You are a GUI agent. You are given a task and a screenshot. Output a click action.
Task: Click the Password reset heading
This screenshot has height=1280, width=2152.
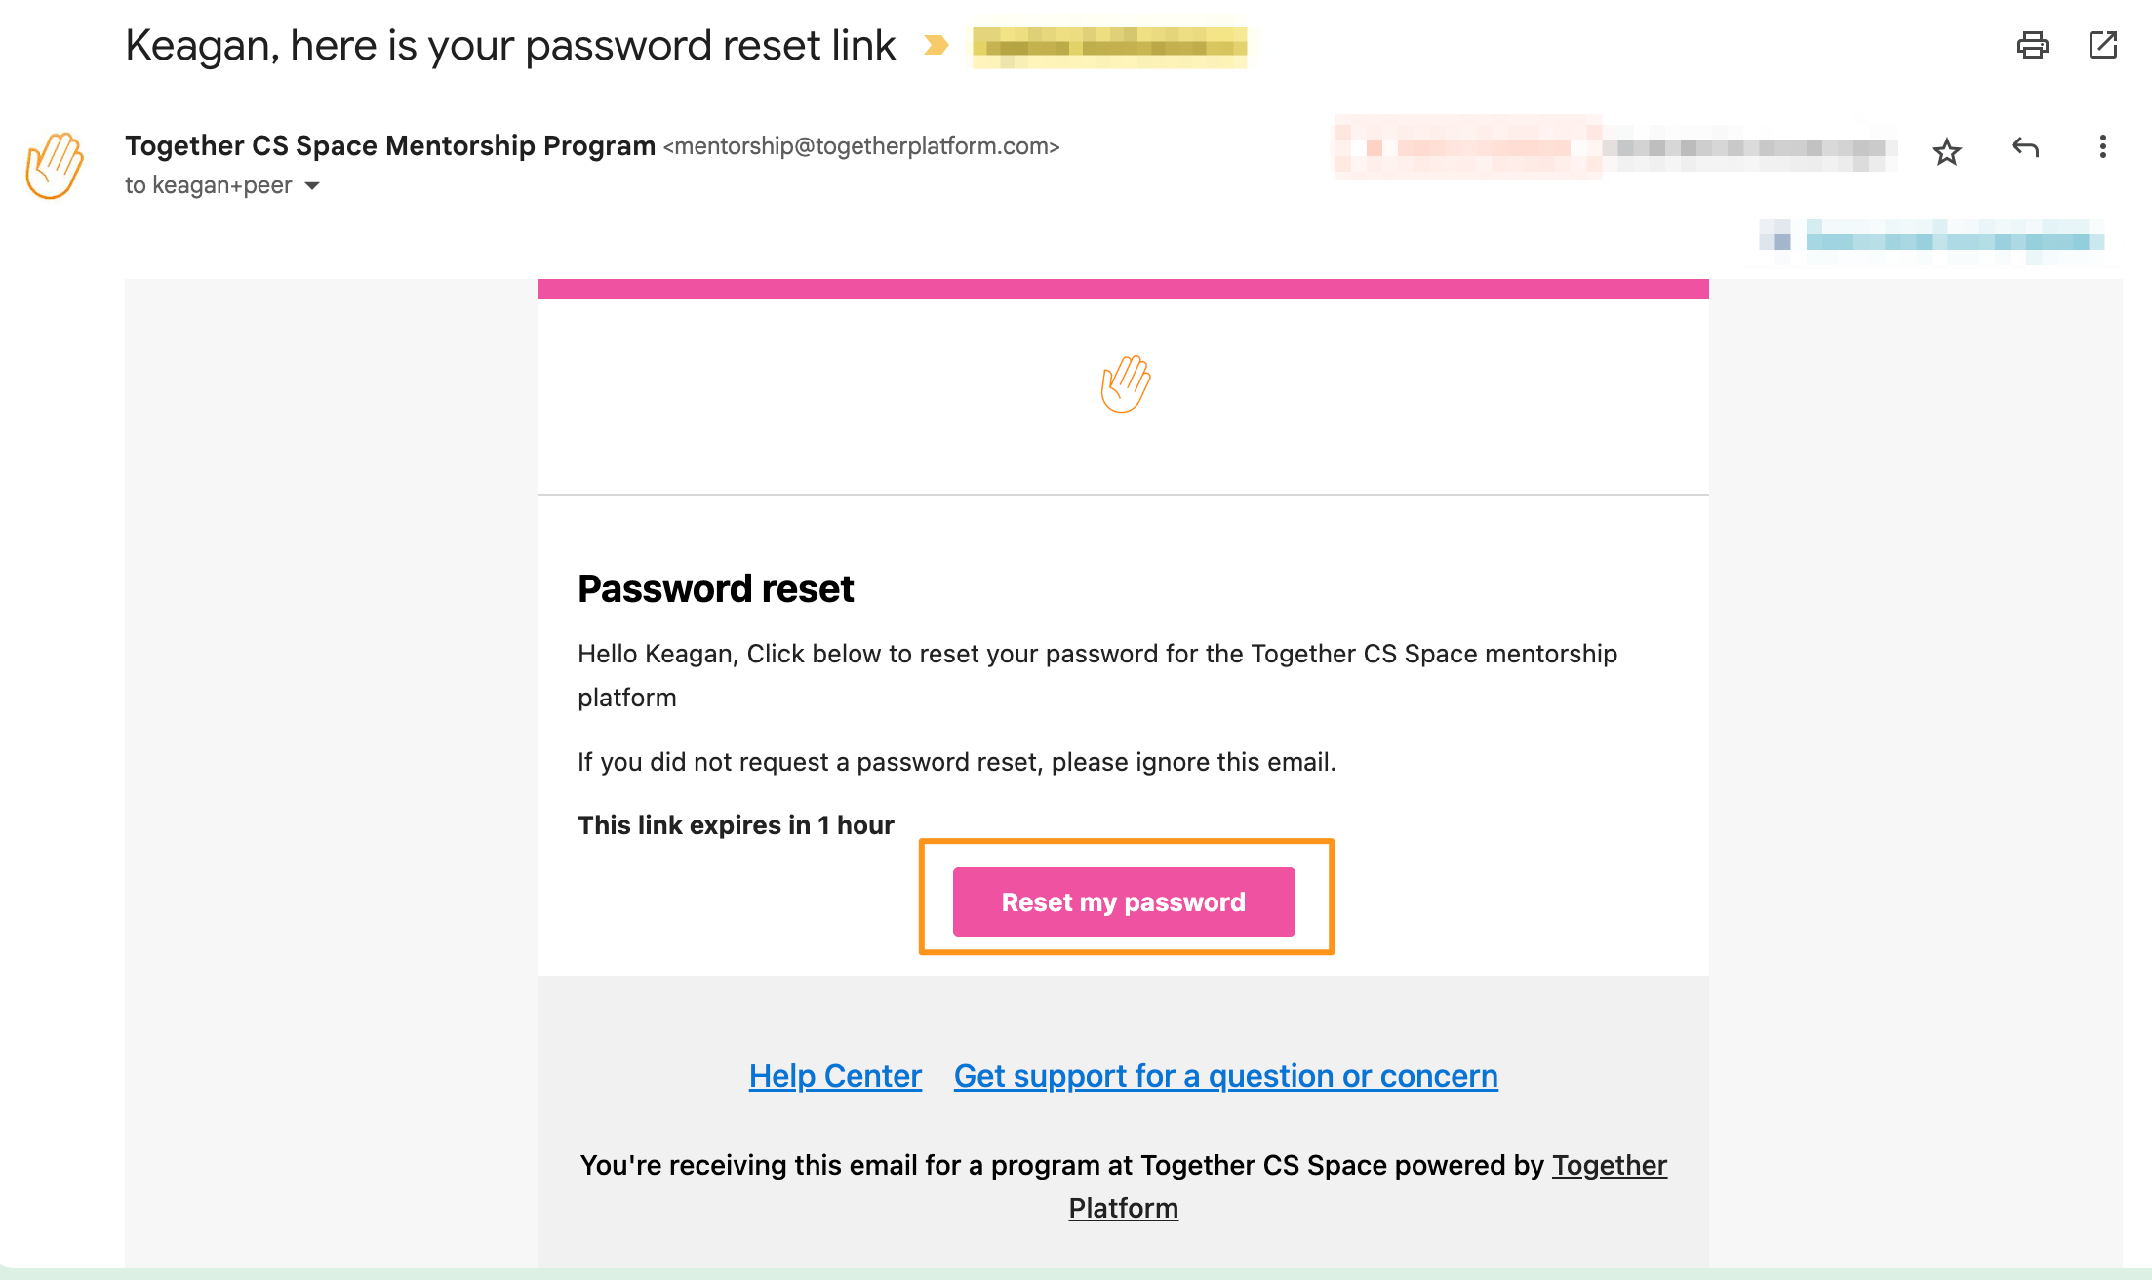pos(715,589)
